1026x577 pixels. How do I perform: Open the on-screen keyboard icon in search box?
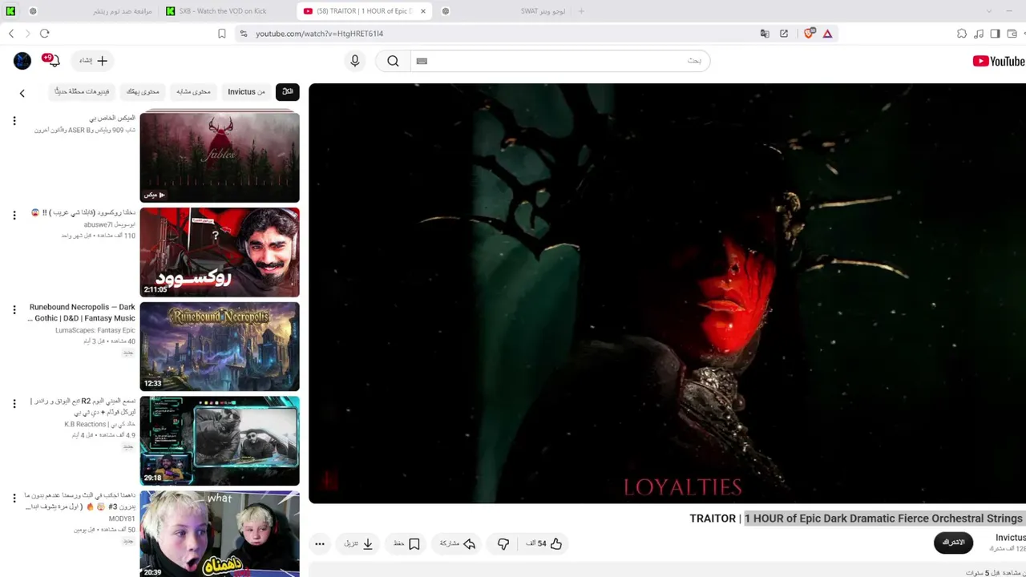422,61
